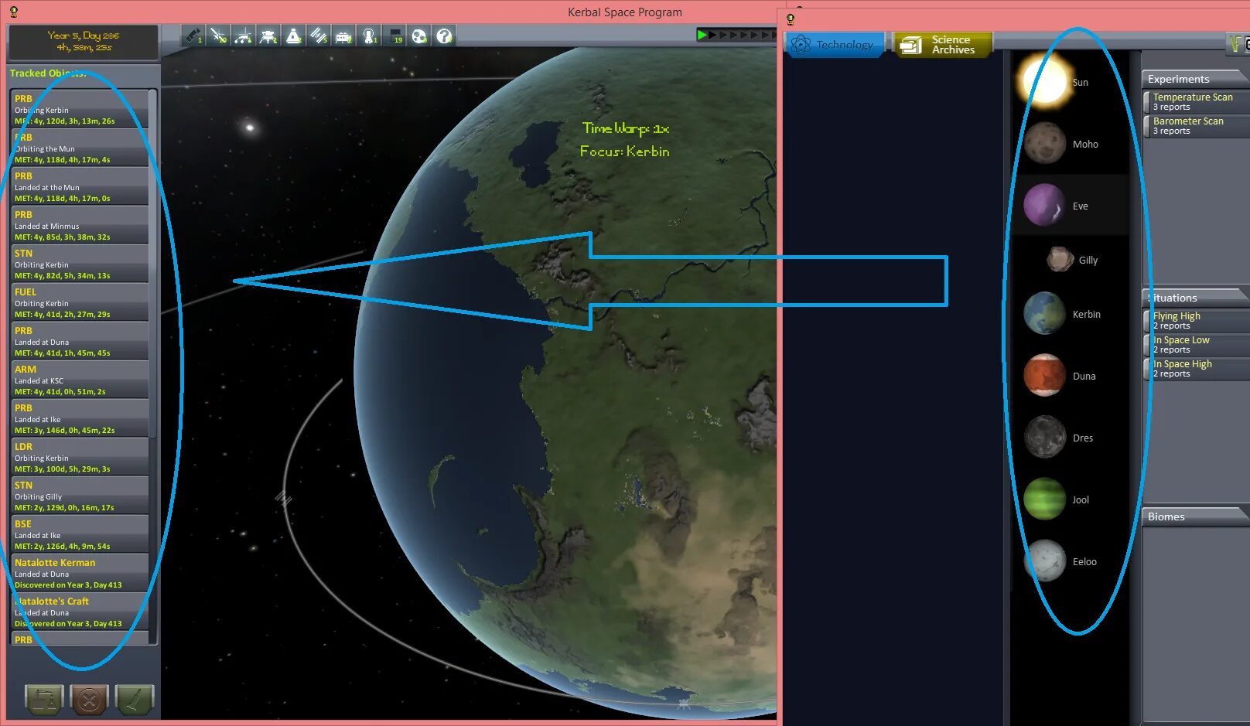Open the Technology tab
Screen dimensions: 1250x726
835,45
